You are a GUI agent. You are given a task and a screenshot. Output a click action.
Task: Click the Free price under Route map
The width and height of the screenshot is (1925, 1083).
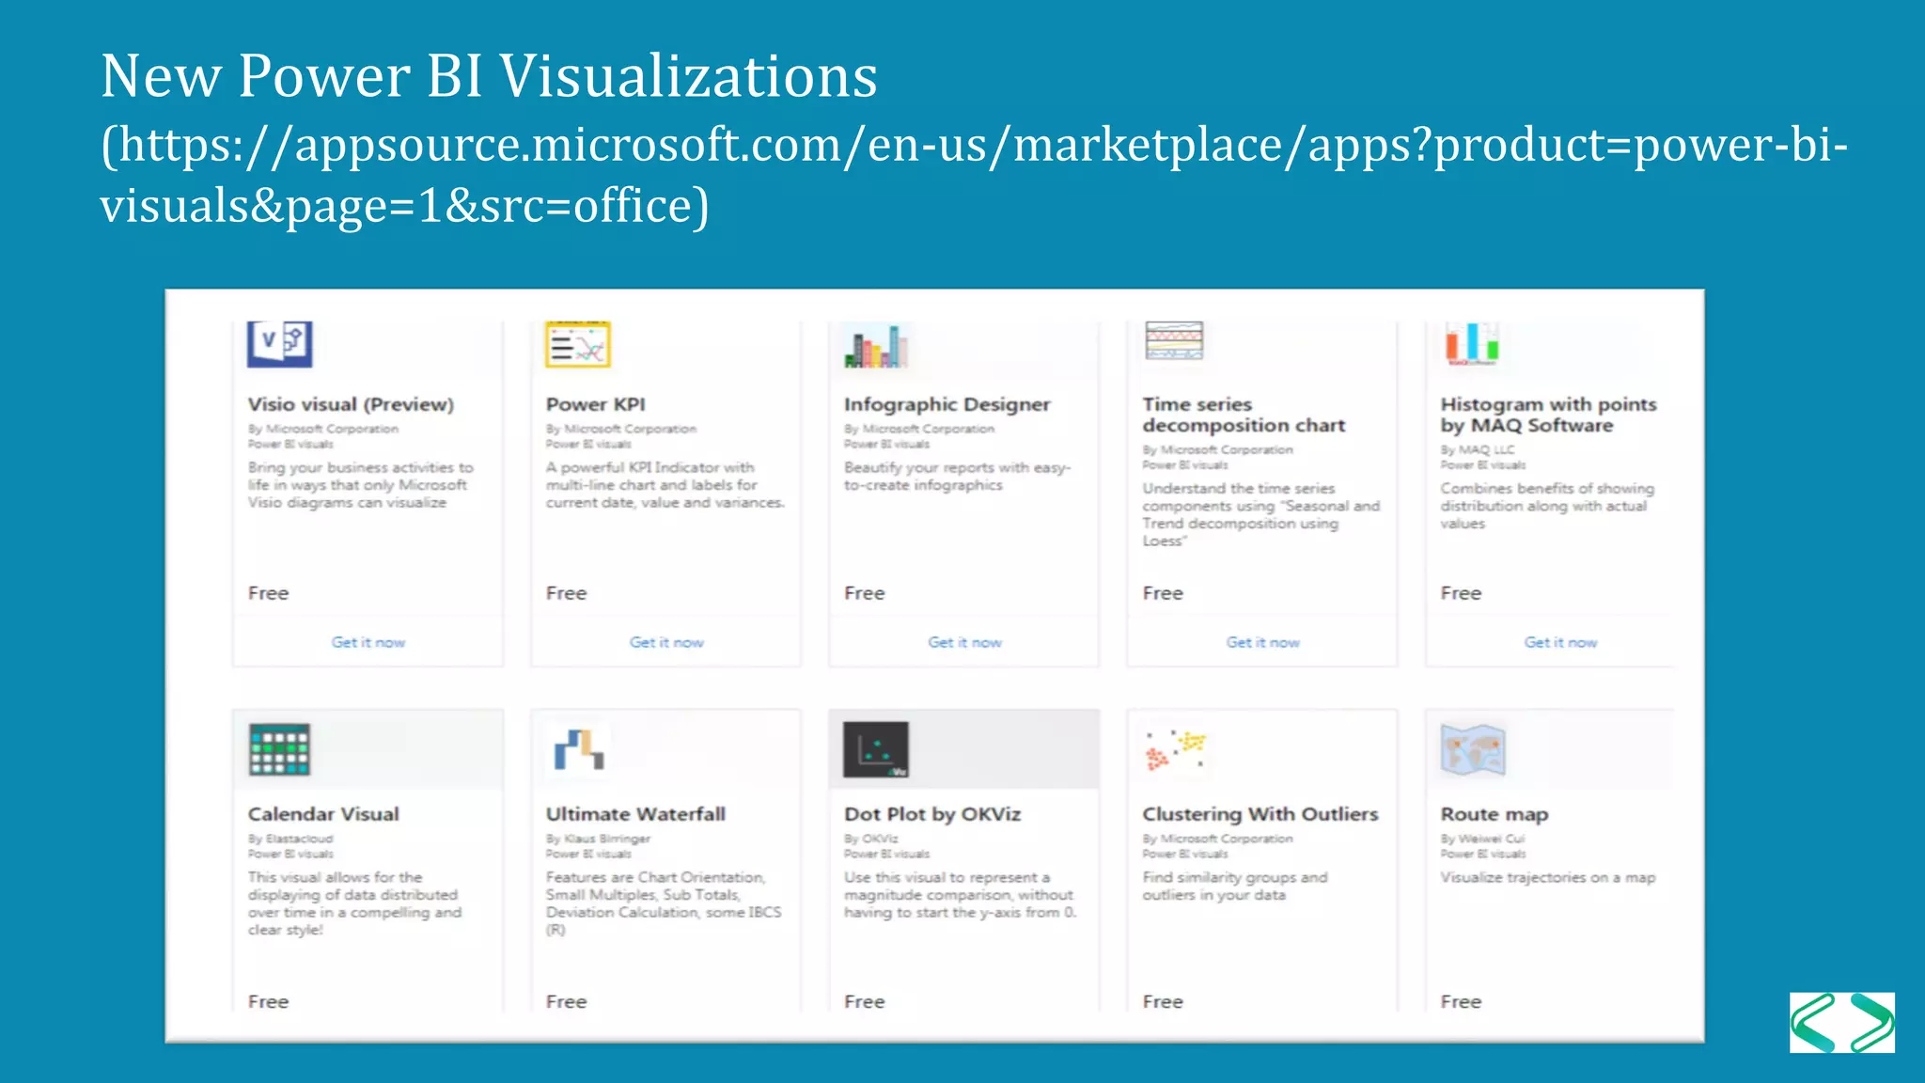point(1461,1002)
